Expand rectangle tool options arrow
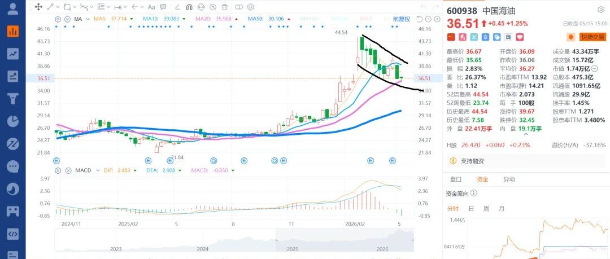 [75, 7]
